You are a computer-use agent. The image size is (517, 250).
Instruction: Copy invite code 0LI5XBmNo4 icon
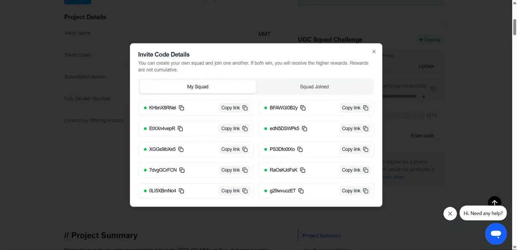click(182, 191)
